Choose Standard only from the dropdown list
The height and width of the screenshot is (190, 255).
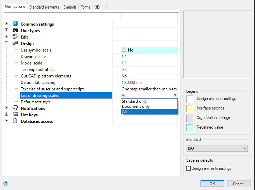(x=149, y=101)
